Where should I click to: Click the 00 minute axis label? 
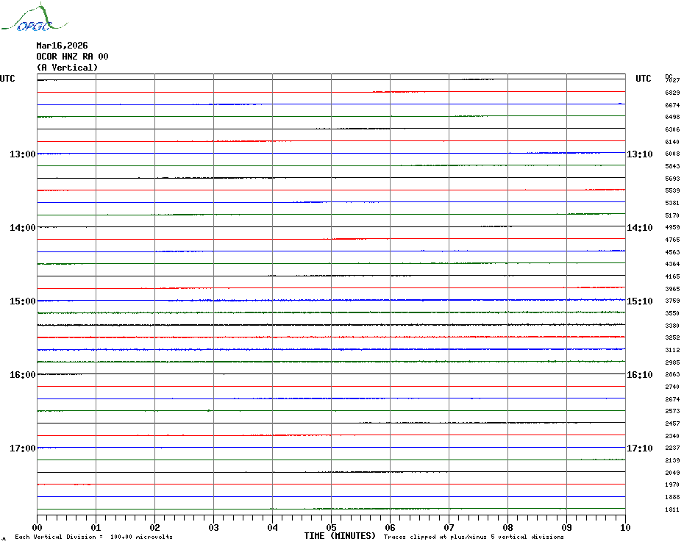pos(37,528)
